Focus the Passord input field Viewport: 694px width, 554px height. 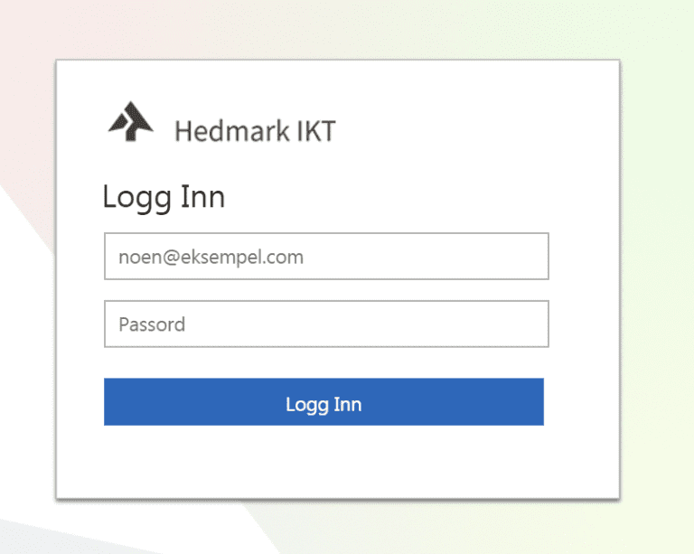(x=326, y=324)
